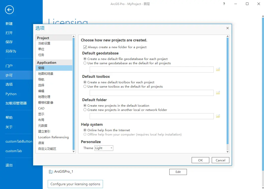
Task: Open 加载项管理器 in backstage menu
Action: point(16,103)
